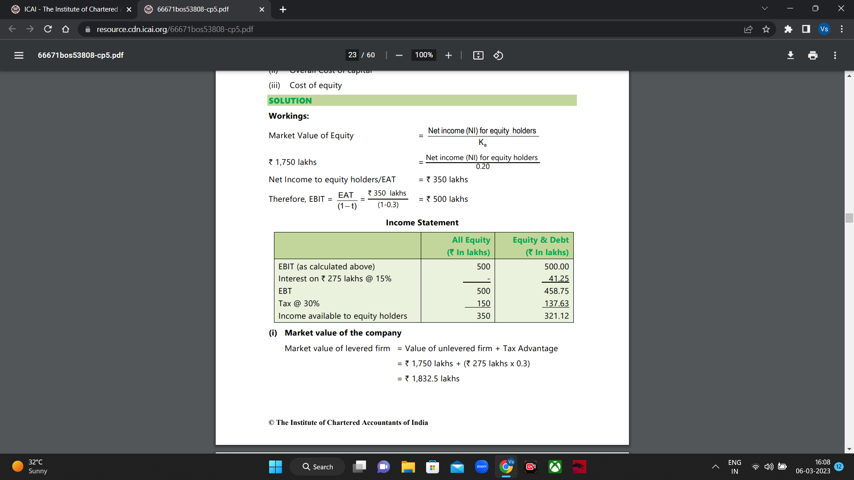The width and height of the screenshot is (854, 480).
Task: Click the vertical scrollbar thumb
Action: 849,218
